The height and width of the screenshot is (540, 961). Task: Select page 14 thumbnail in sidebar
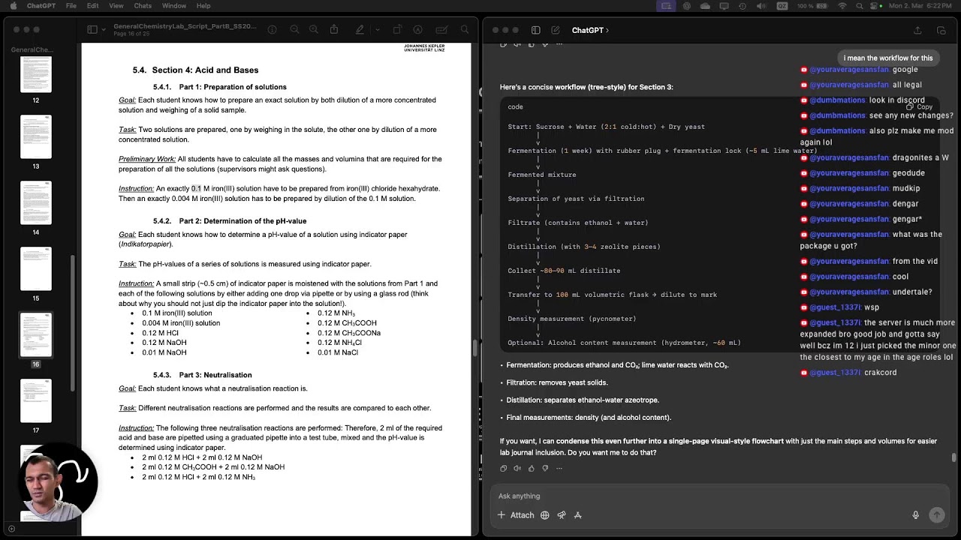pyautogui.click(x=36, y=202)
